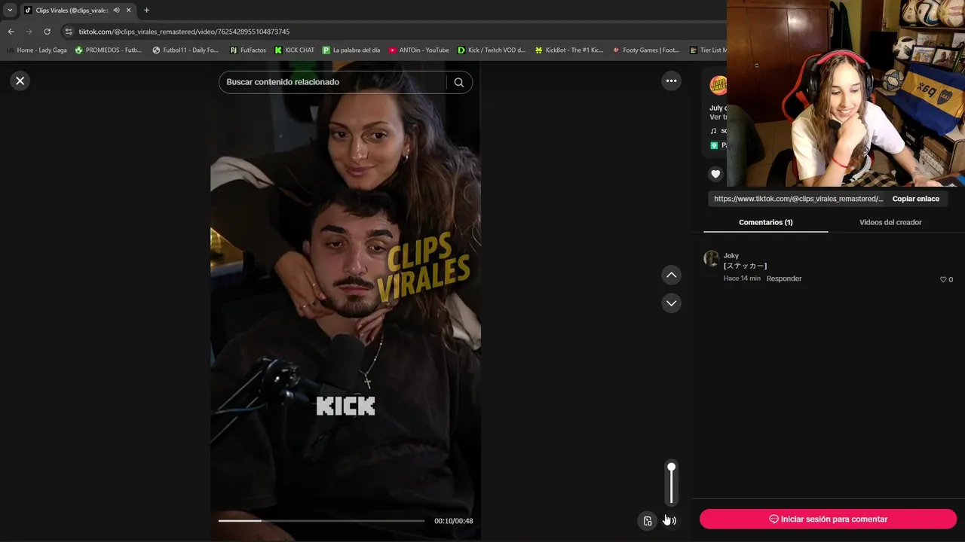Image resolution: width=965 pixels, height=542 pixels.
Task: Open 'Kick / Twitch VOD d...' bookmark
Action: [x=492, y=50]
